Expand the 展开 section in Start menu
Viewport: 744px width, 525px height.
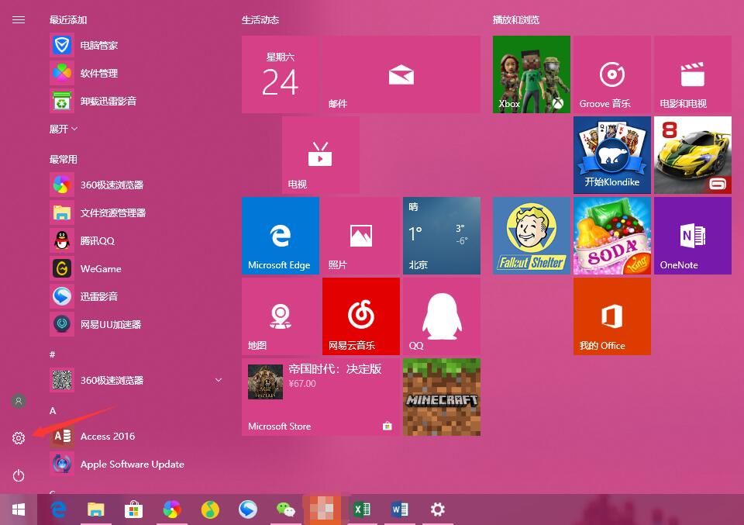point(60,129)
